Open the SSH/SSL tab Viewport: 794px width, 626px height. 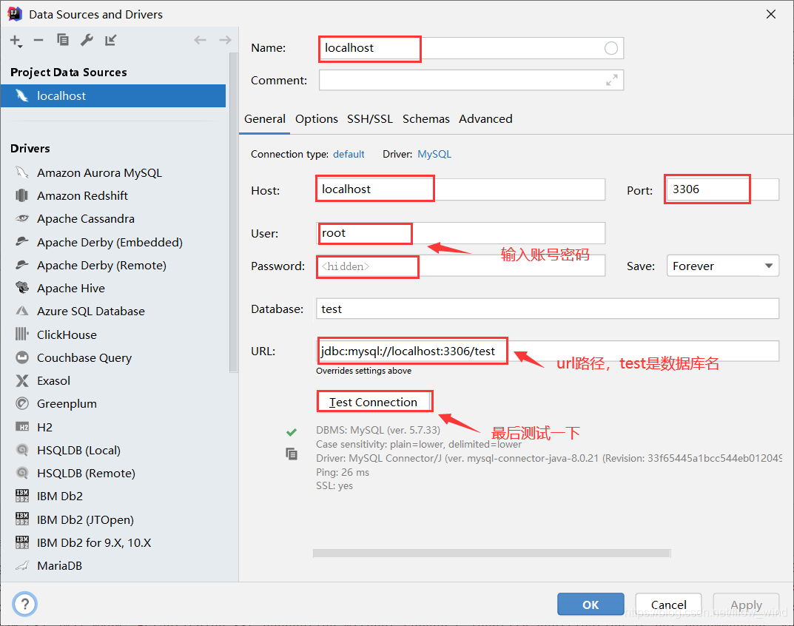pos(370,118)
